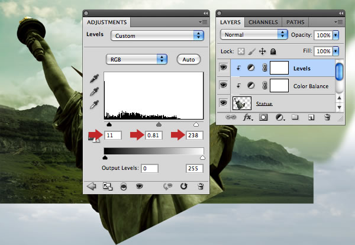Click the Levels layer mask thumbnail
The image size is (355, 245).
(279, 67)
